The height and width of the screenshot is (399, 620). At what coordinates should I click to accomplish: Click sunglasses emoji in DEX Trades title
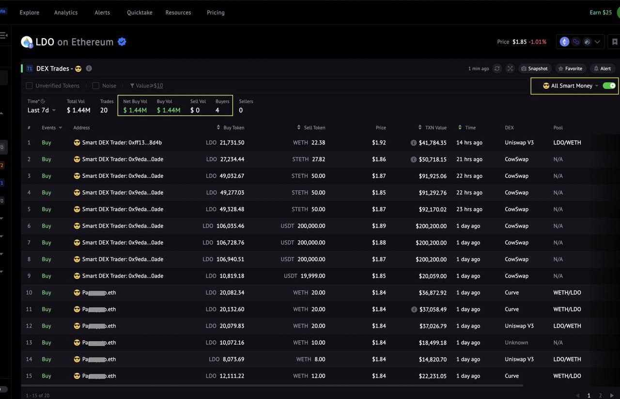tap(78, 68)
